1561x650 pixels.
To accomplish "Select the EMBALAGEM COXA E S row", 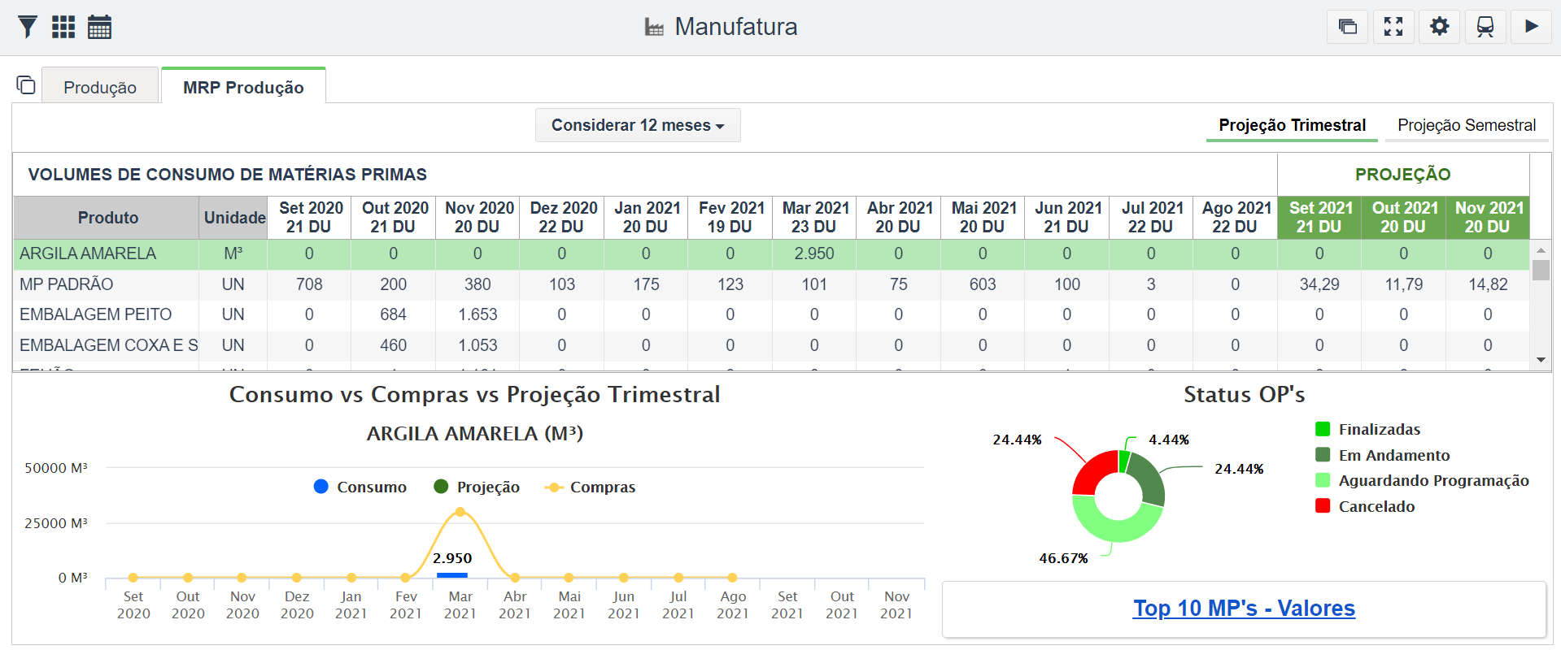I will tap(771, 345).
